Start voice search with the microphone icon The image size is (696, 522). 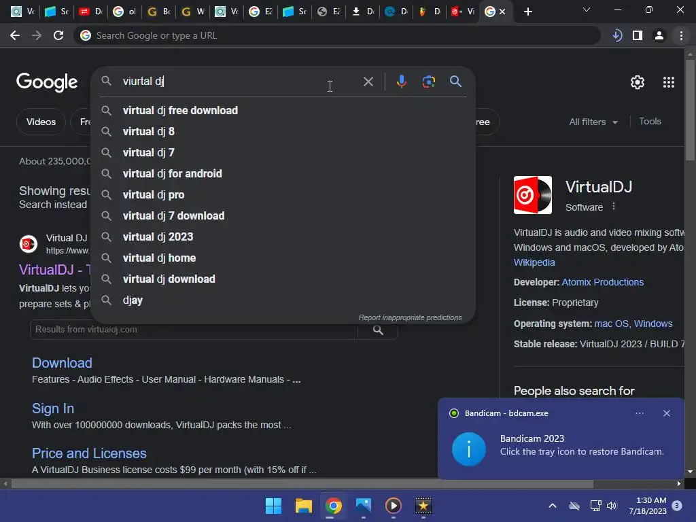pyautogui.click(x=401, y=82)
